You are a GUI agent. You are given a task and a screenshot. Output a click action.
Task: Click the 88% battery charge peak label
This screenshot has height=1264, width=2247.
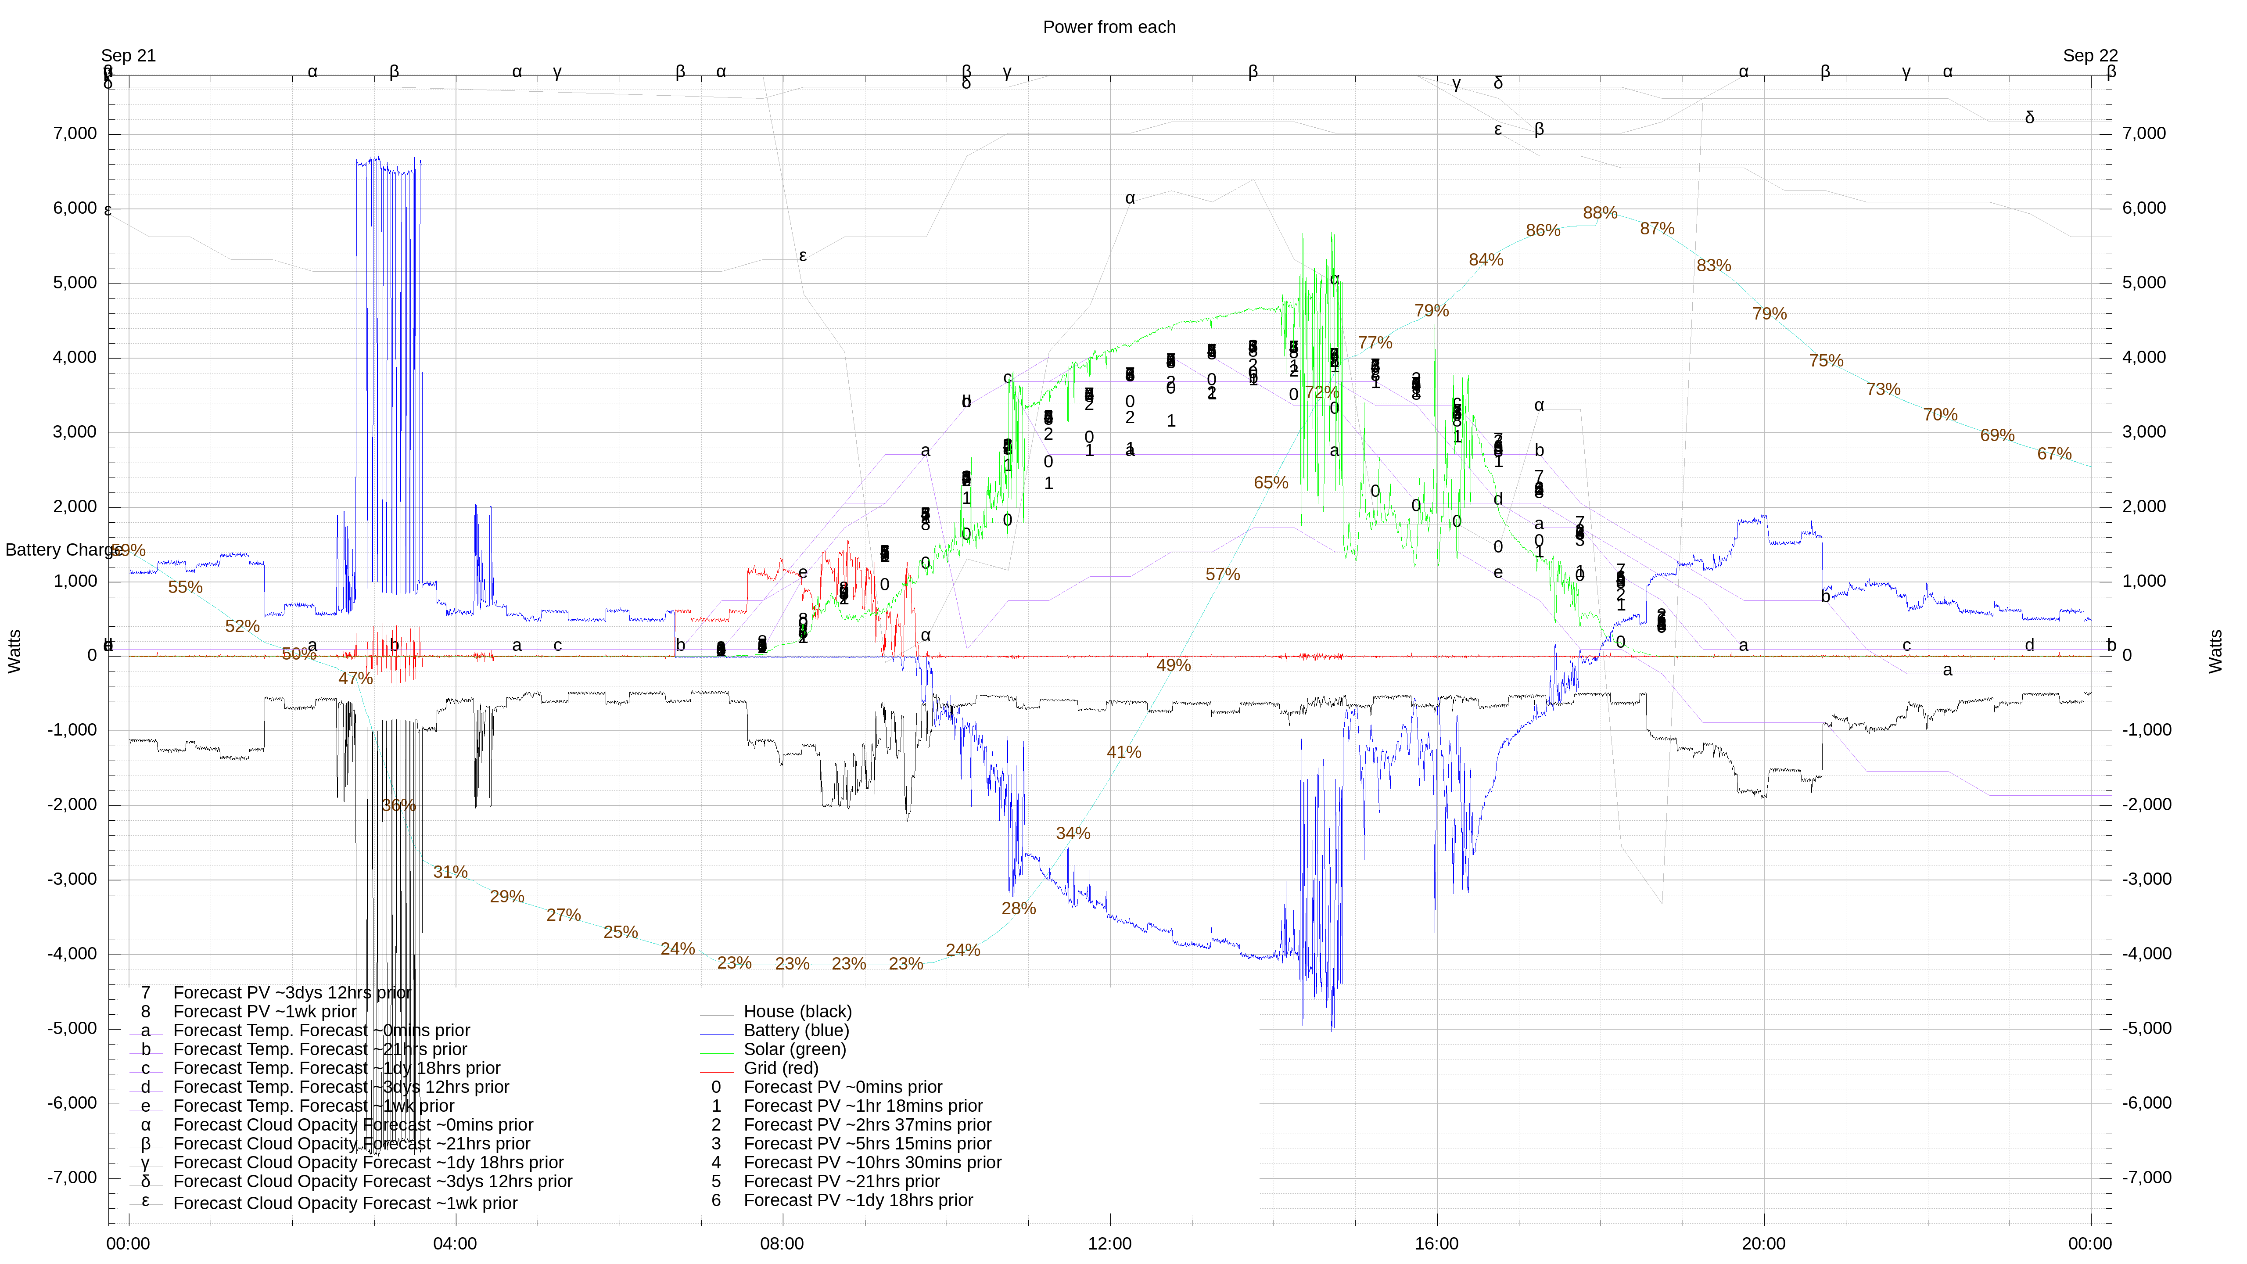(1600, 213)
